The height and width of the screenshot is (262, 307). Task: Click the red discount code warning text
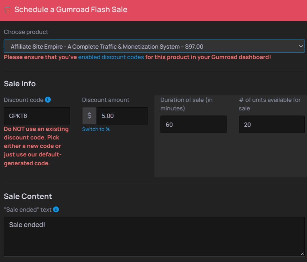pos(36,146)
